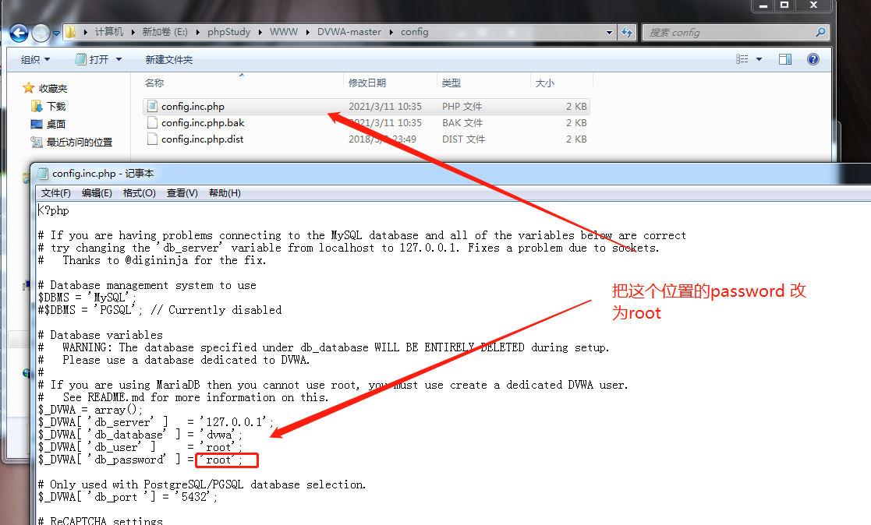Click the config.inc.php.dist file icon
This screenshot has height=525, width=871.
click(152, 139)
